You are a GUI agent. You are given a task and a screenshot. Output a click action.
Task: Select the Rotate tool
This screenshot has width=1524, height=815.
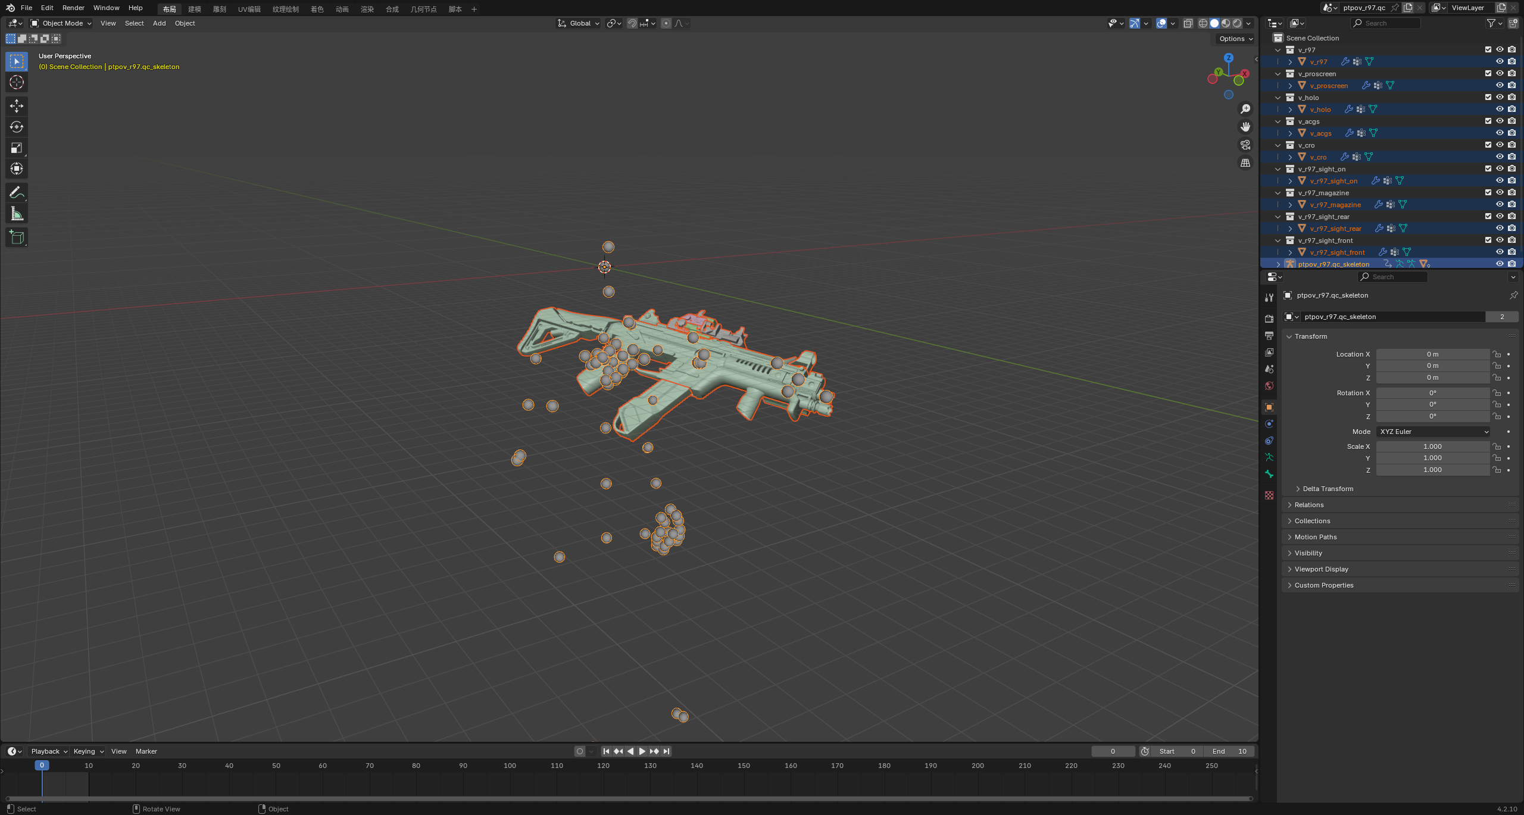(17, 127)
